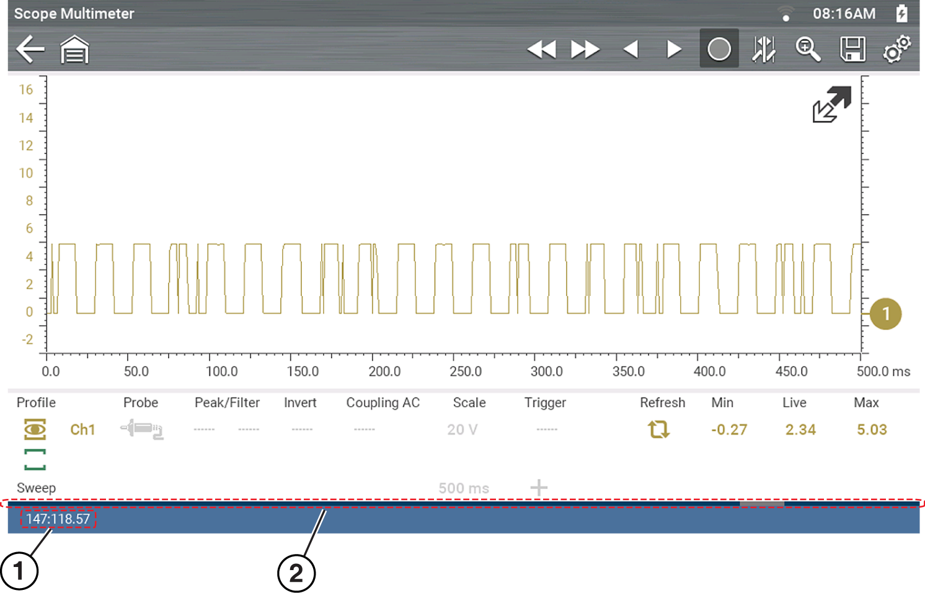Click the plus icon beside sweep

[539, 488]
